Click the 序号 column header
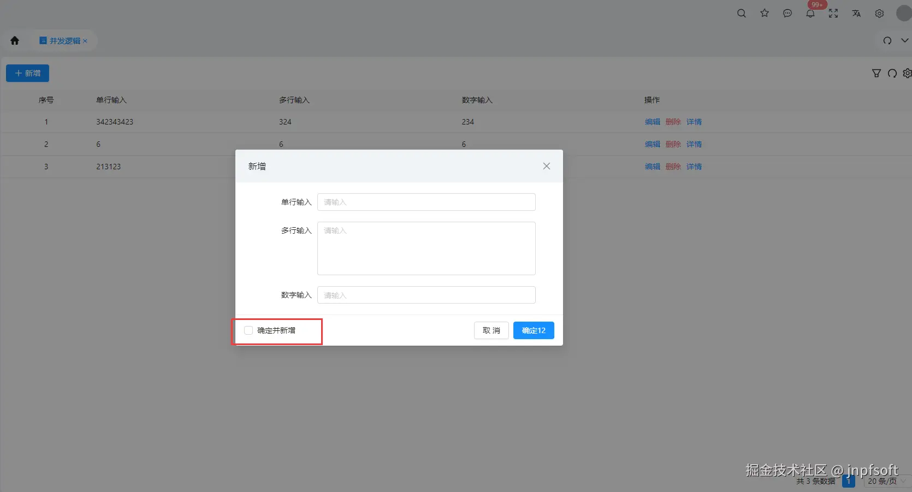 [46, 100]
